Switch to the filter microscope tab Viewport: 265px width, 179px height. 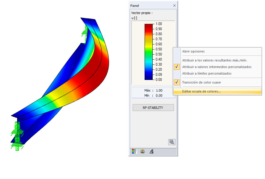pos(151,151)
